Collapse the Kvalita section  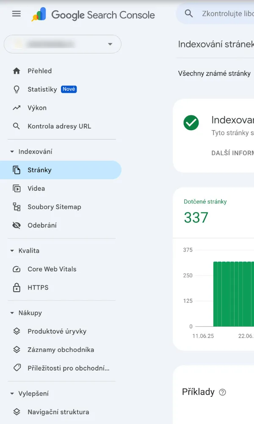point(12,251)
